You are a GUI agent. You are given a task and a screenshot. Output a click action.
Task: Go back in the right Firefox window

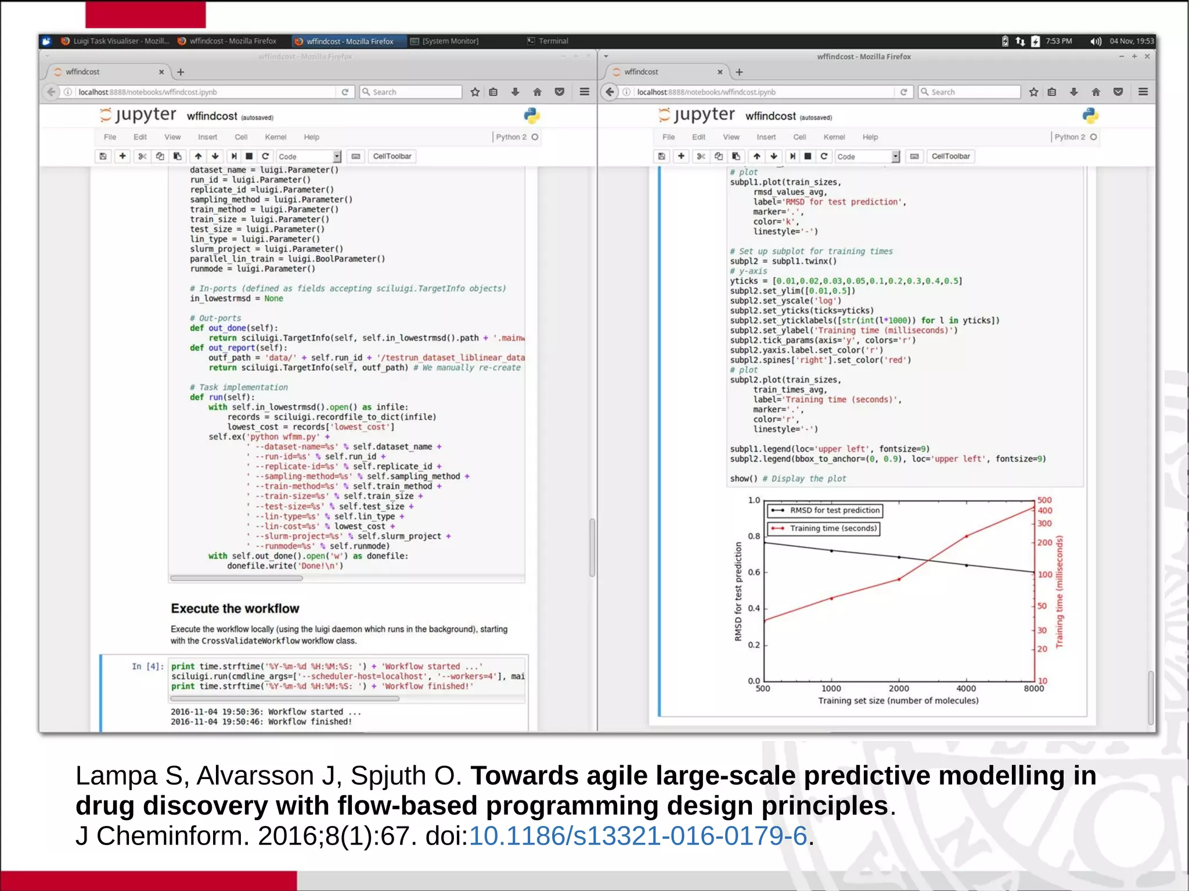pos(610,92)
